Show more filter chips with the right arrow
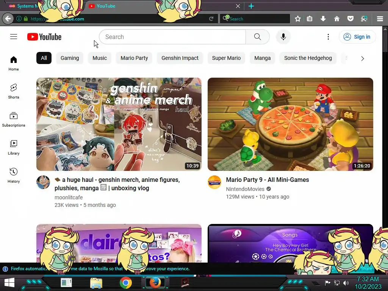This screenshot has height=291, width=388. (363, 58)
